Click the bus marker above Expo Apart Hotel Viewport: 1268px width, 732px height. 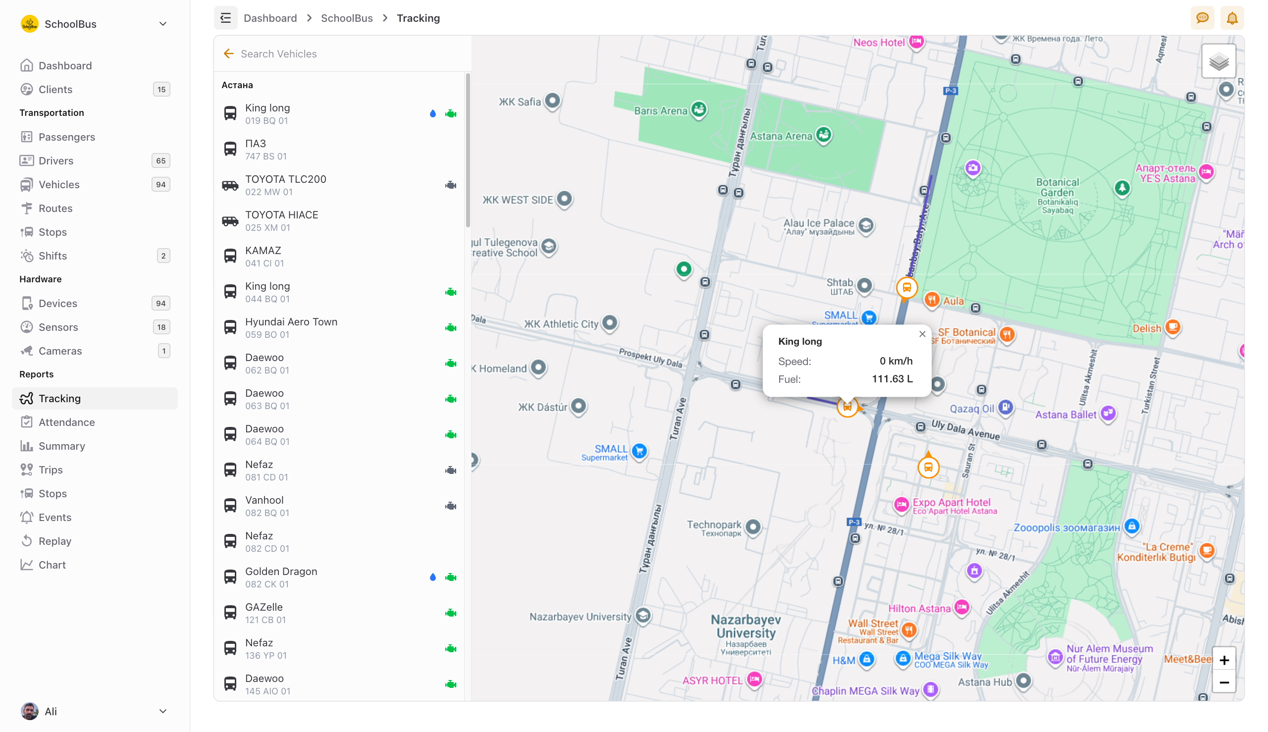(x=929, y=467)
